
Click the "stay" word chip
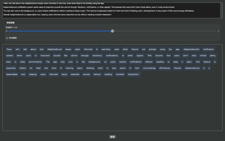[114, 68]
